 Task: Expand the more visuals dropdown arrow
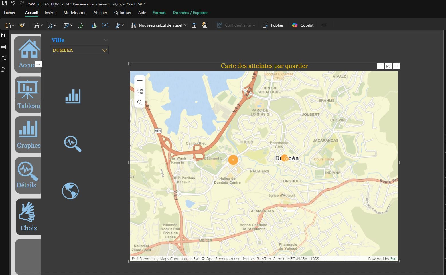pyautogui.click(x=123, y=25)
